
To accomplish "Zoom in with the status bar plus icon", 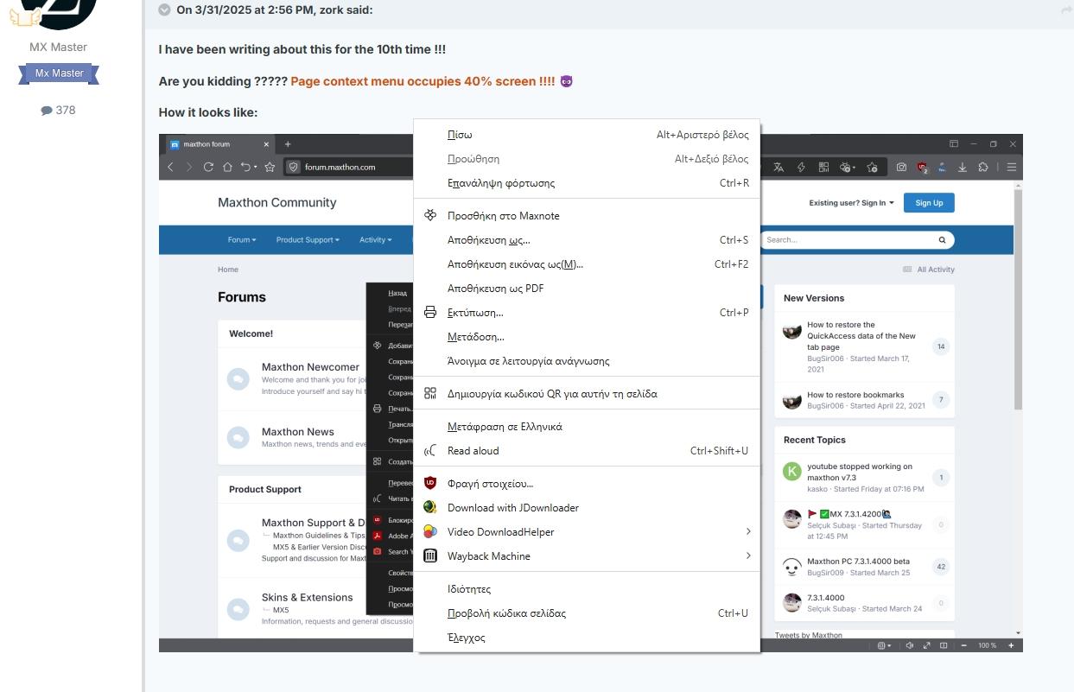I will tap(1011, 645).
